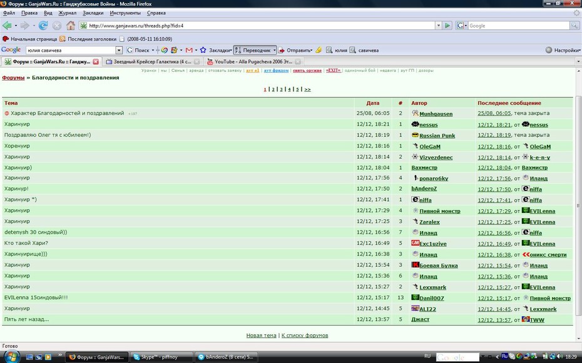Click the Начальная страница bookmark
Screen dimensions: 582x363
29,39
